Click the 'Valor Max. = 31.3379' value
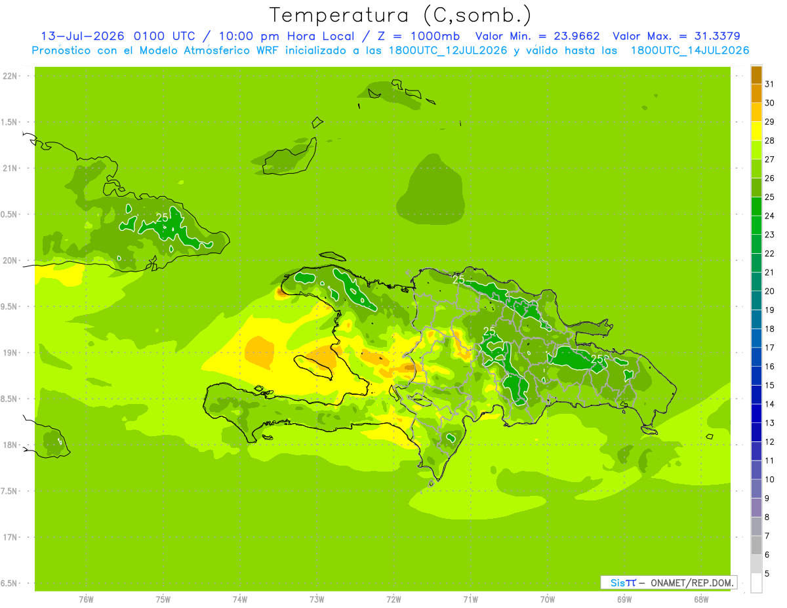The image size is (787, 608). [676, 36]
